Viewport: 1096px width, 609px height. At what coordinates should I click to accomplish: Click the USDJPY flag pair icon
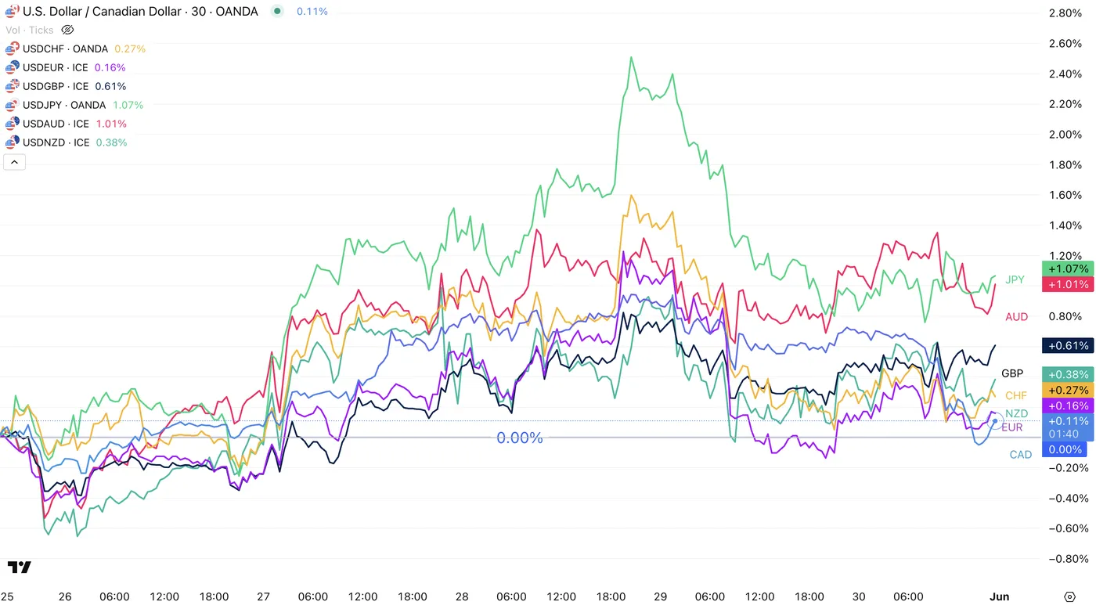pos(13,105)
